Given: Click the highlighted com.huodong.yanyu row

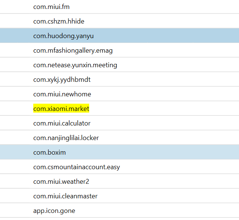Looking at the screenshot, I should [119, 36].
